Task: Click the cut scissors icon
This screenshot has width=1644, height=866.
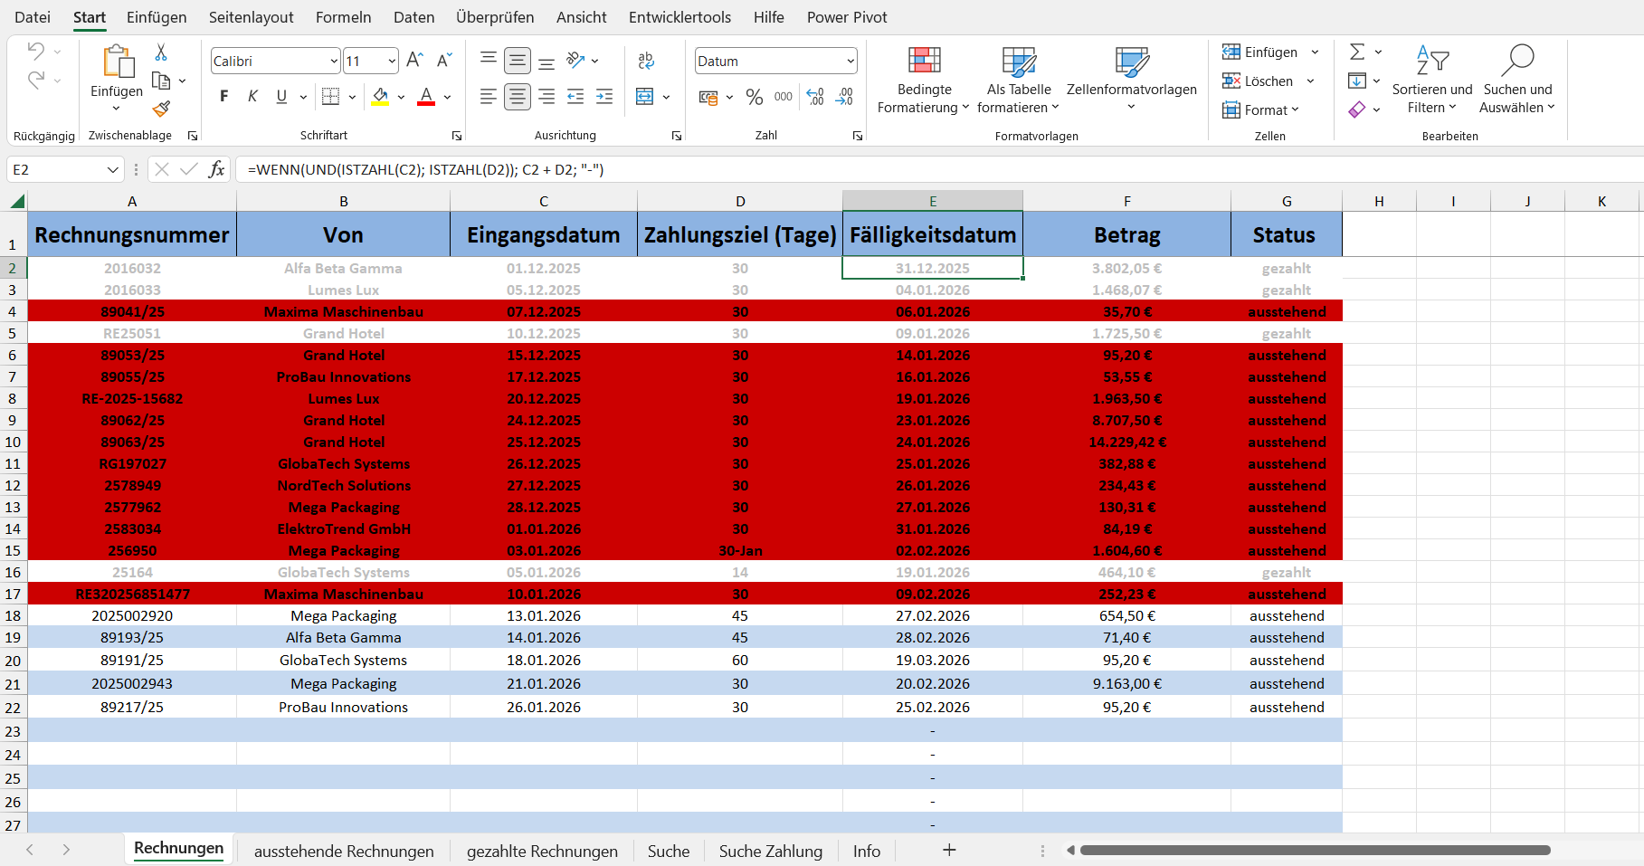Action: point(161,52)
